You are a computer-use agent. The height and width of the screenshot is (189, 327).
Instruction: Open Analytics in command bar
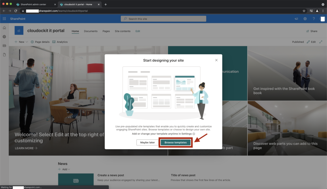(60, 42)
